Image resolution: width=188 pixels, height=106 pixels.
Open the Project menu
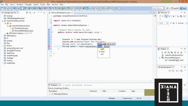[42, 4]
